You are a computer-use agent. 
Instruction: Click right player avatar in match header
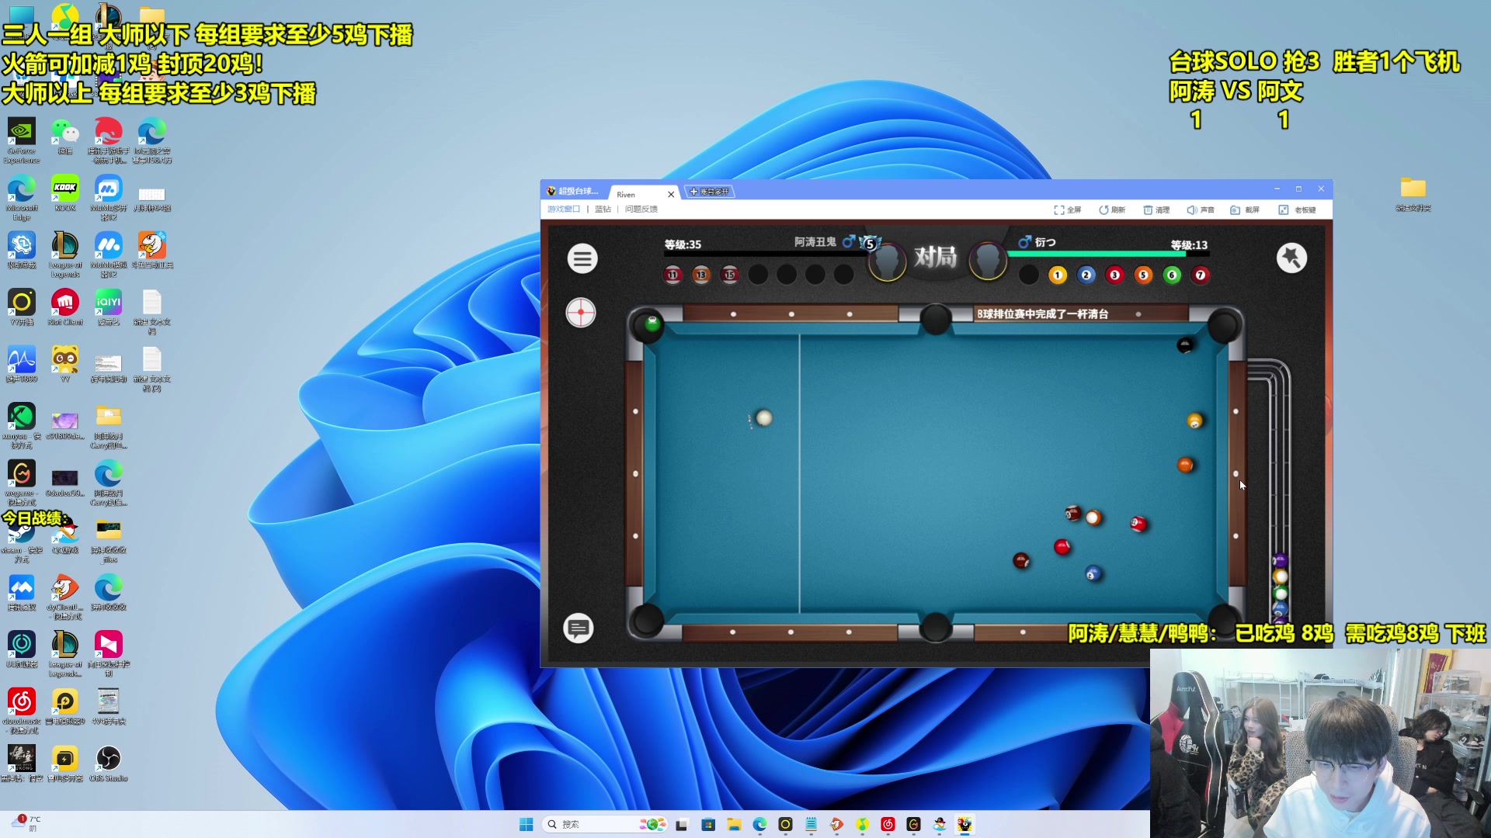pos(988,260)
